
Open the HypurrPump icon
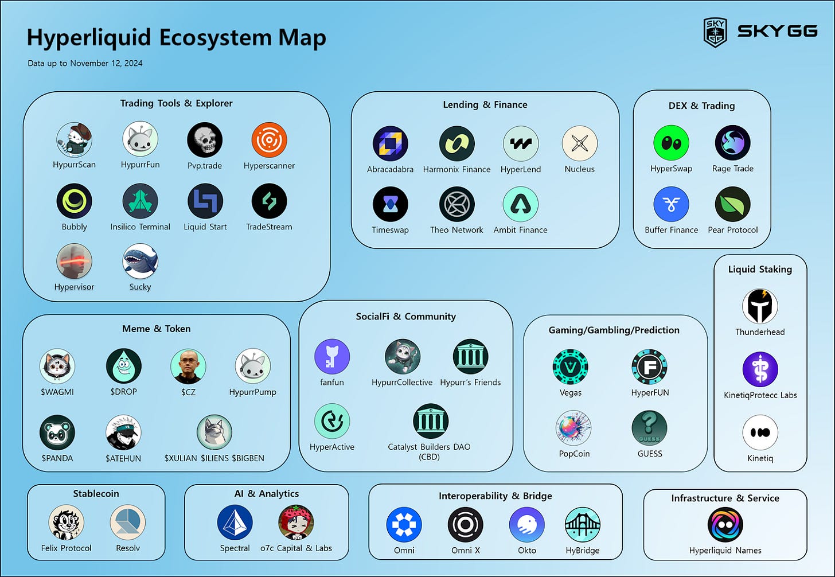pyautogui.click(x=253, y=366)
